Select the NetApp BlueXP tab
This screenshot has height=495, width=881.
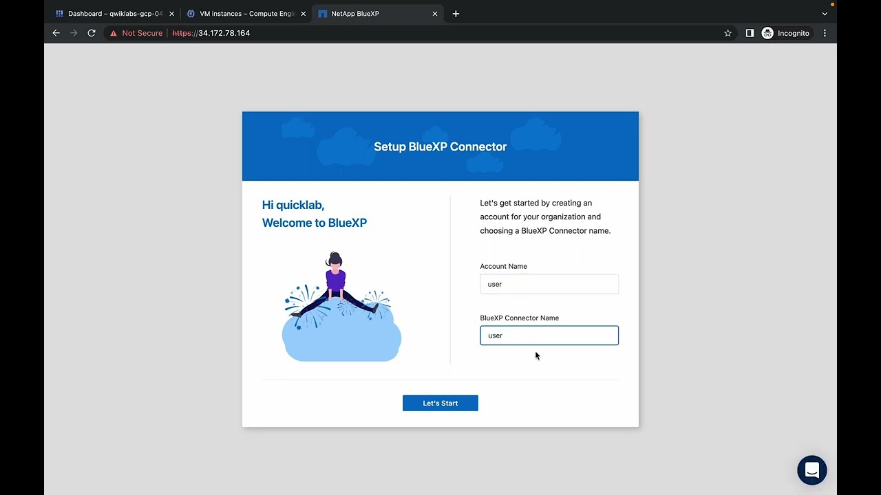click(x=377, y=14)
